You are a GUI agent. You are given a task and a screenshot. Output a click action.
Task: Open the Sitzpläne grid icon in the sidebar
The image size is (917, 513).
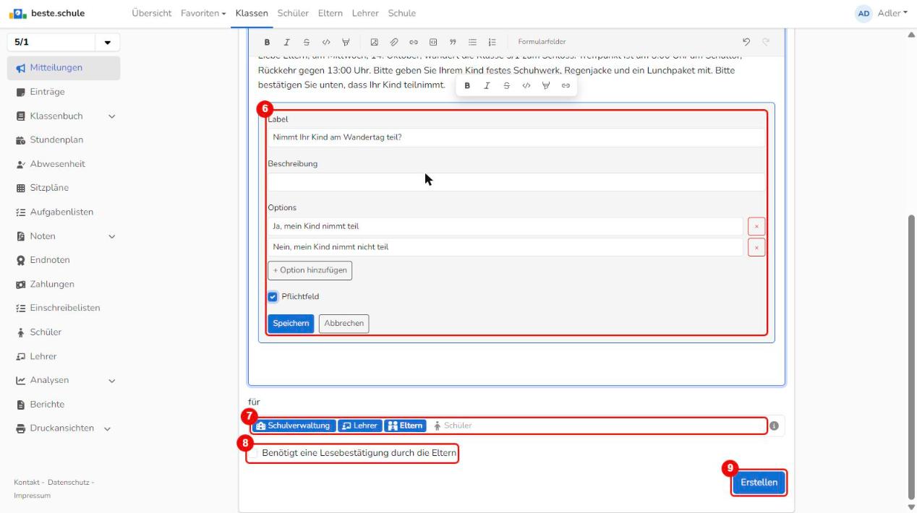(20, 188)
